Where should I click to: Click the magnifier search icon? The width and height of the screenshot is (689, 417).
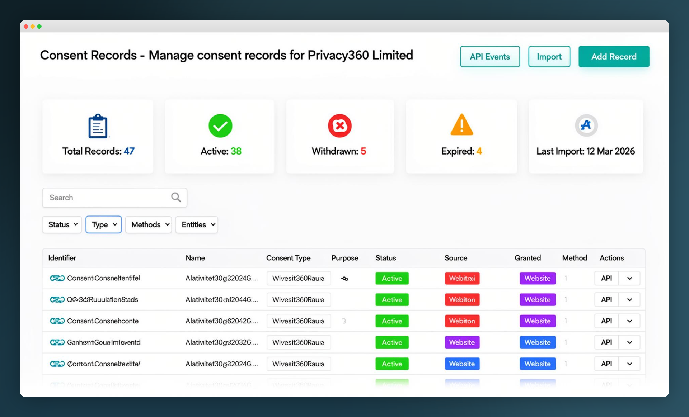tap(176, 197)
